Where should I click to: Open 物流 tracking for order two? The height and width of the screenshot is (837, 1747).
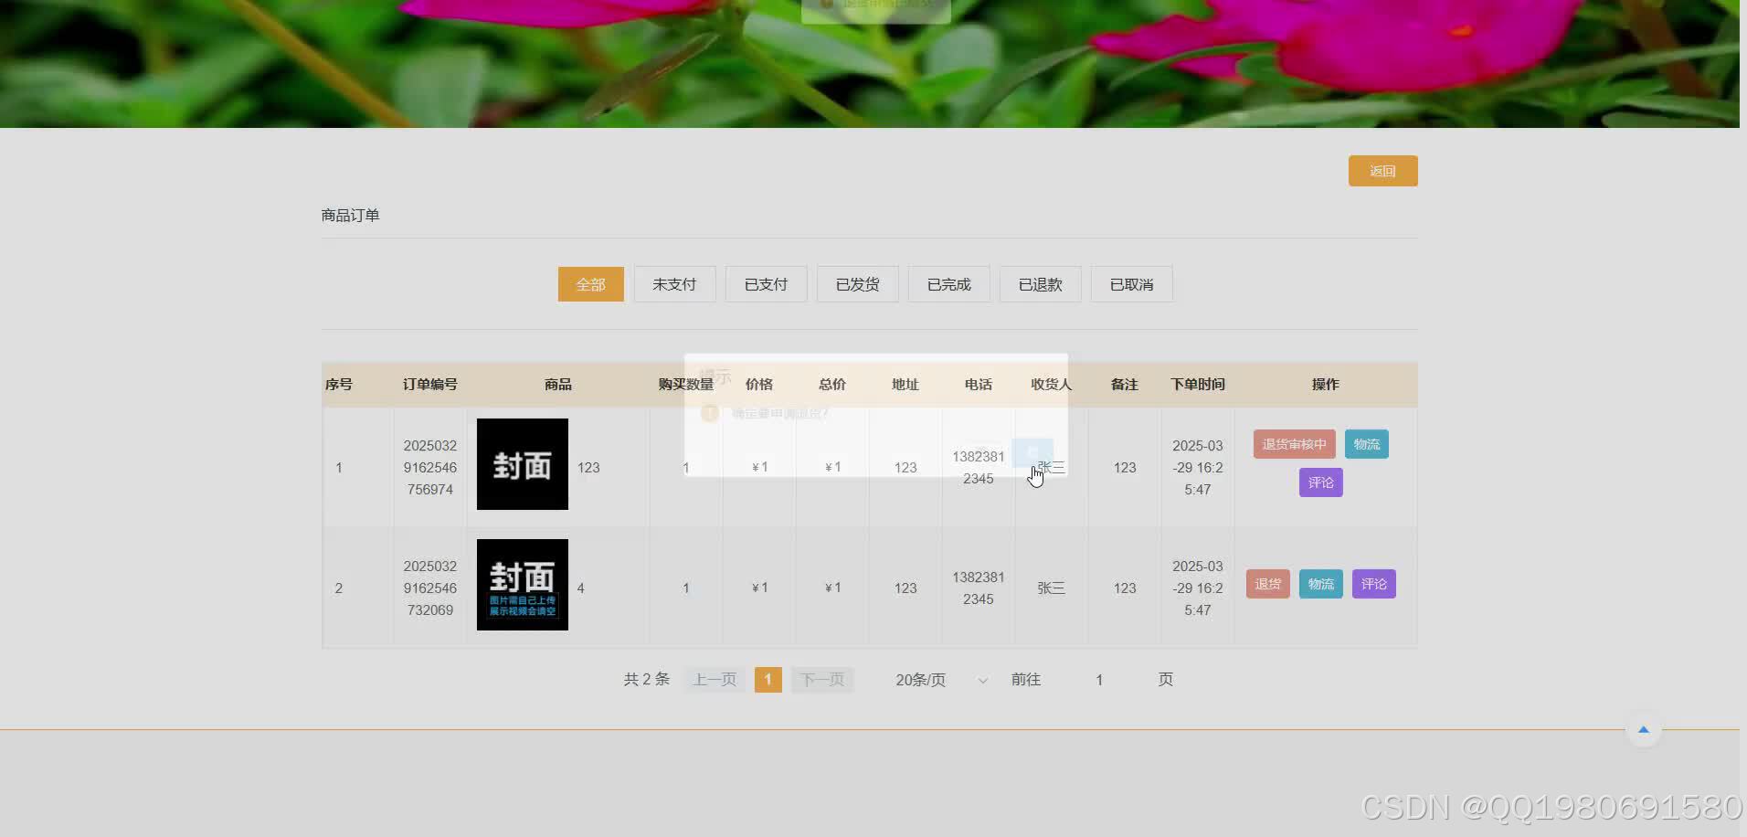pos(1320,583)
